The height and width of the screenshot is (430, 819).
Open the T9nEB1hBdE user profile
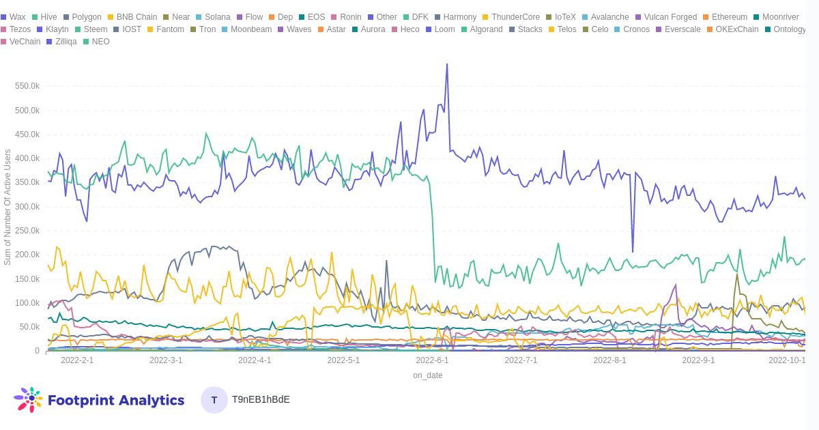point(261,399)
